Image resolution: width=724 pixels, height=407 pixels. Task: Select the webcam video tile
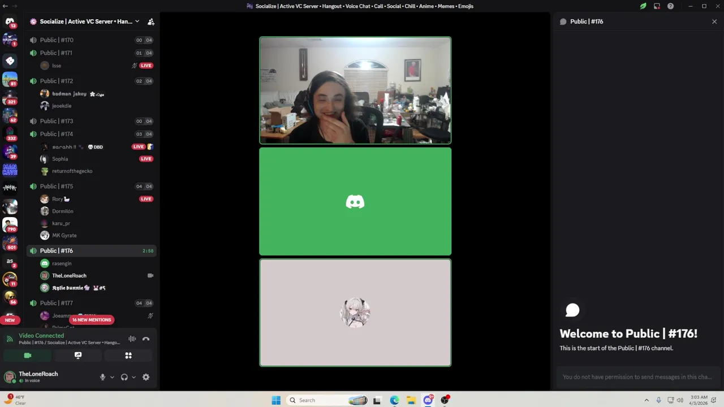pyautogui.click(x=355, y=90)
